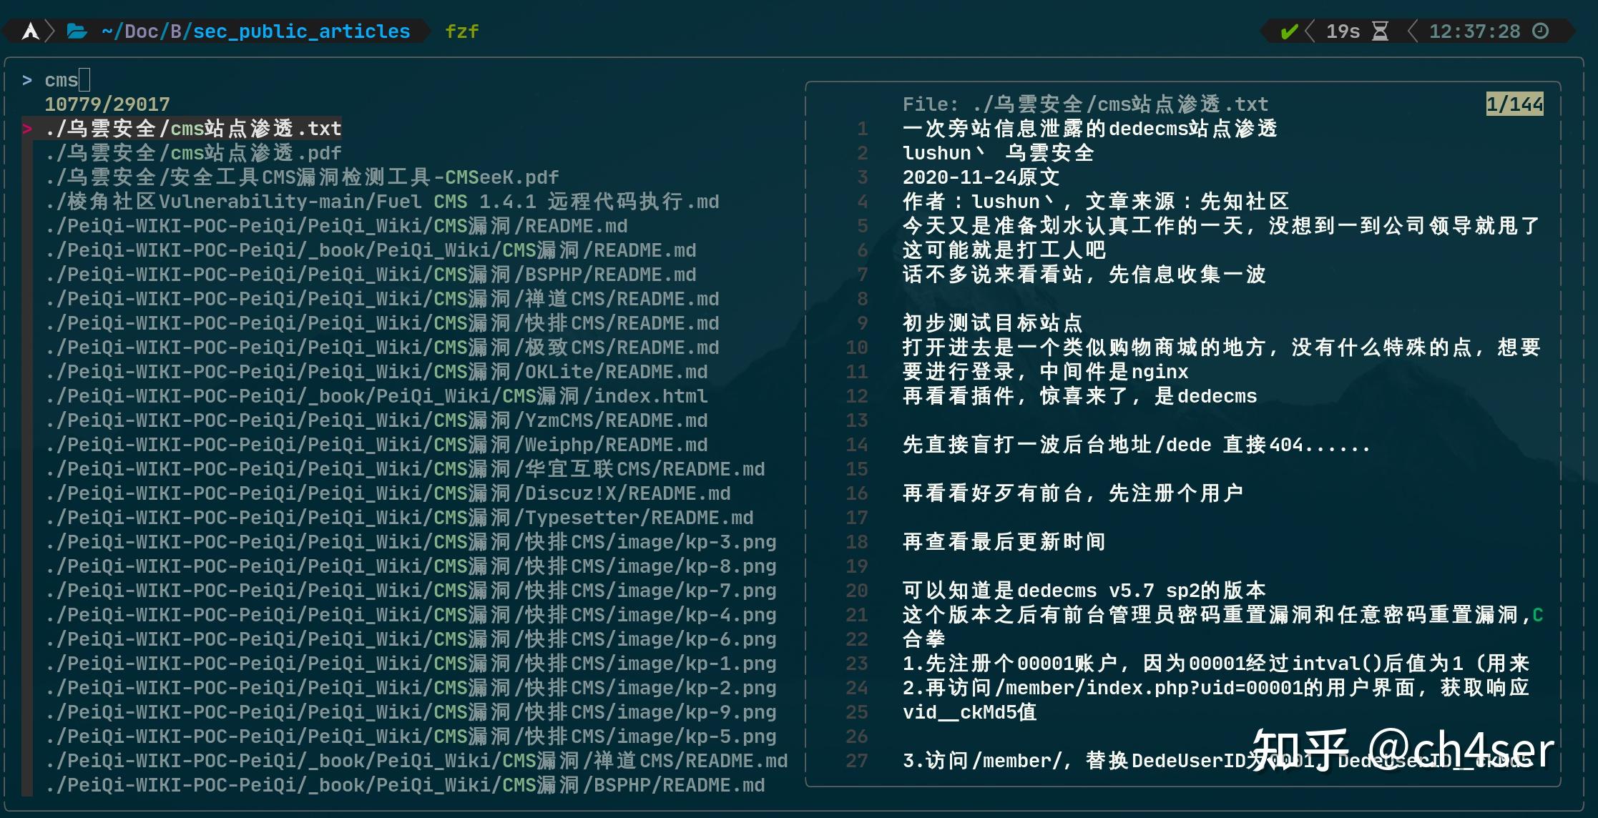Click the fzf query input containing cms

67,80
